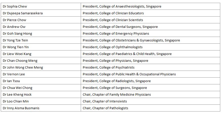Click the College of Psychiatrists title
Image resolution: width=222 pixels, height=114 pixels.
[108, 67]
